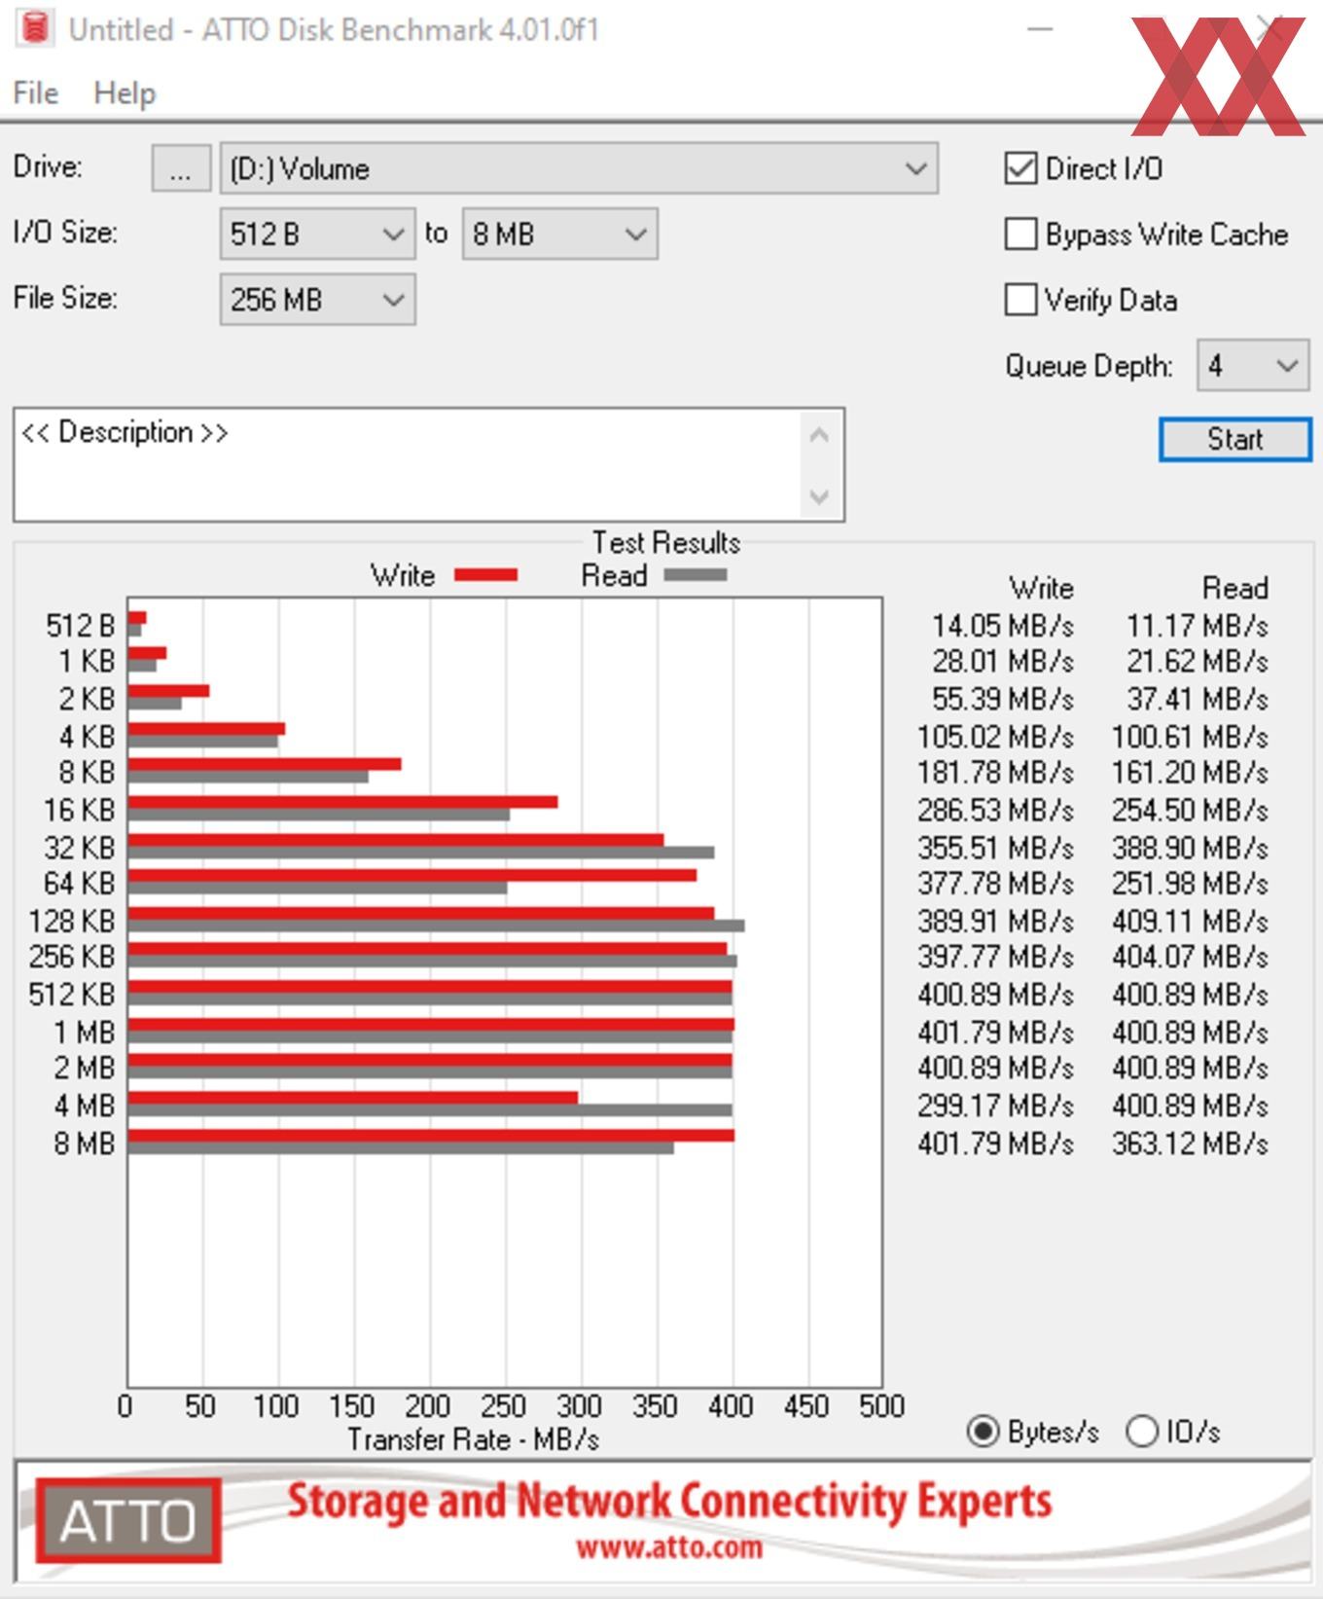The width and height of the screenshot is (1323, 1599).
Task: Click the 64 KB read result 251.98 MB/s
Action: click(1190, 884)
